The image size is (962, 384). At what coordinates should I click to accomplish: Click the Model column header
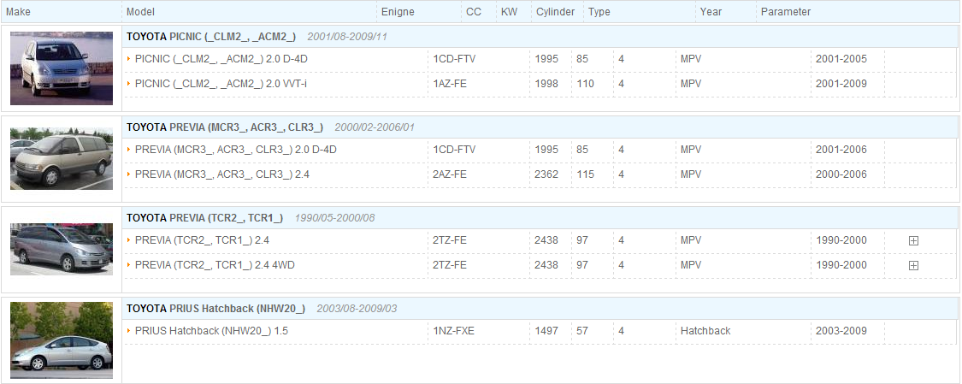[x=140, y=12]
